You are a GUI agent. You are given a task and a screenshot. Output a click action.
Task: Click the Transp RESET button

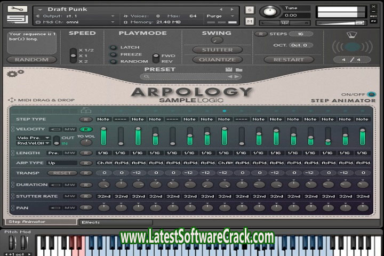[62, 173]
